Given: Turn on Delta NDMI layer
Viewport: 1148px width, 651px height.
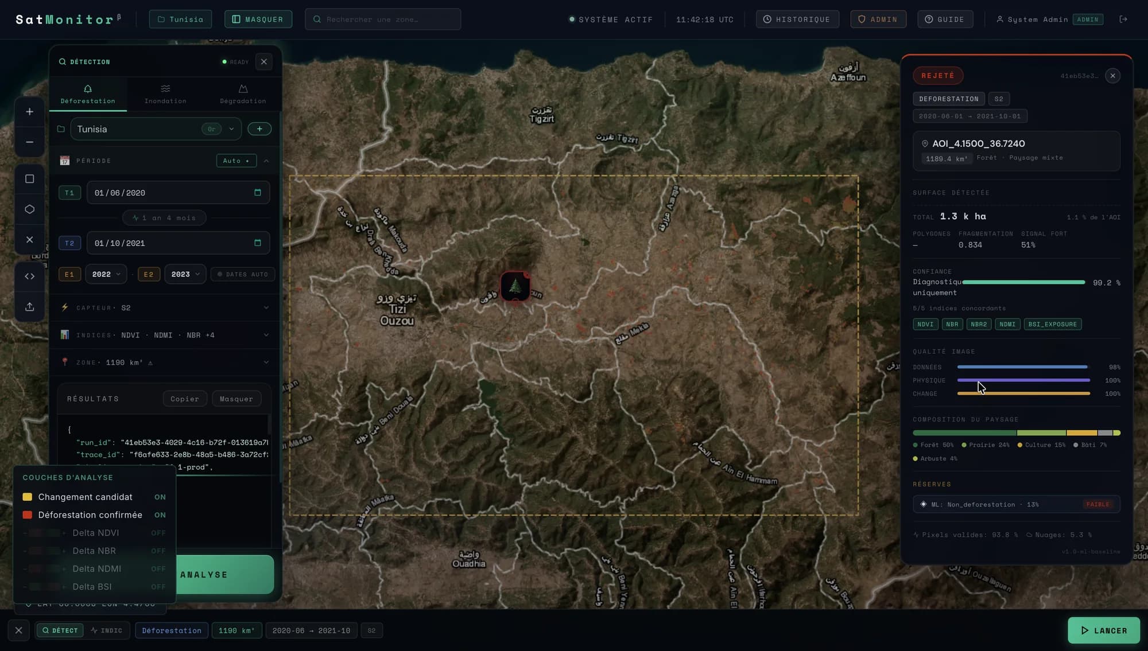Looking at the screenshot, I should (94, 569).
